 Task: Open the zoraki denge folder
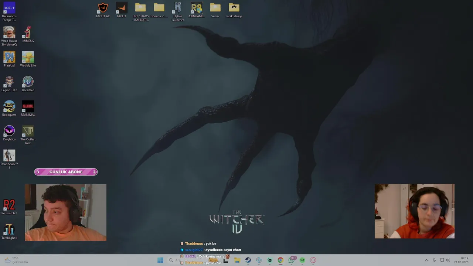[234, 10]
